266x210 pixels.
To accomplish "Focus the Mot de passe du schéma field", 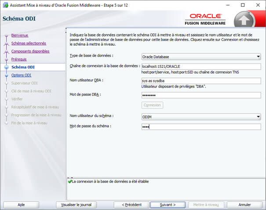I will (x=201, y=127).
